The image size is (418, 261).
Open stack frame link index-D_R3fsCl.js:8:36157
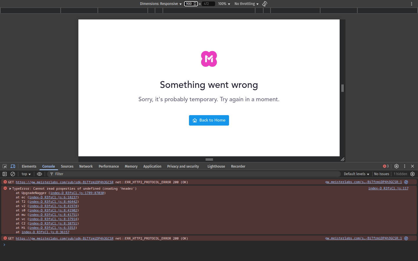(45, 232)
